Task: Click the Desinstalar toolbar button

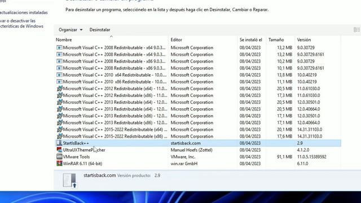Action: tap(100, 30)
